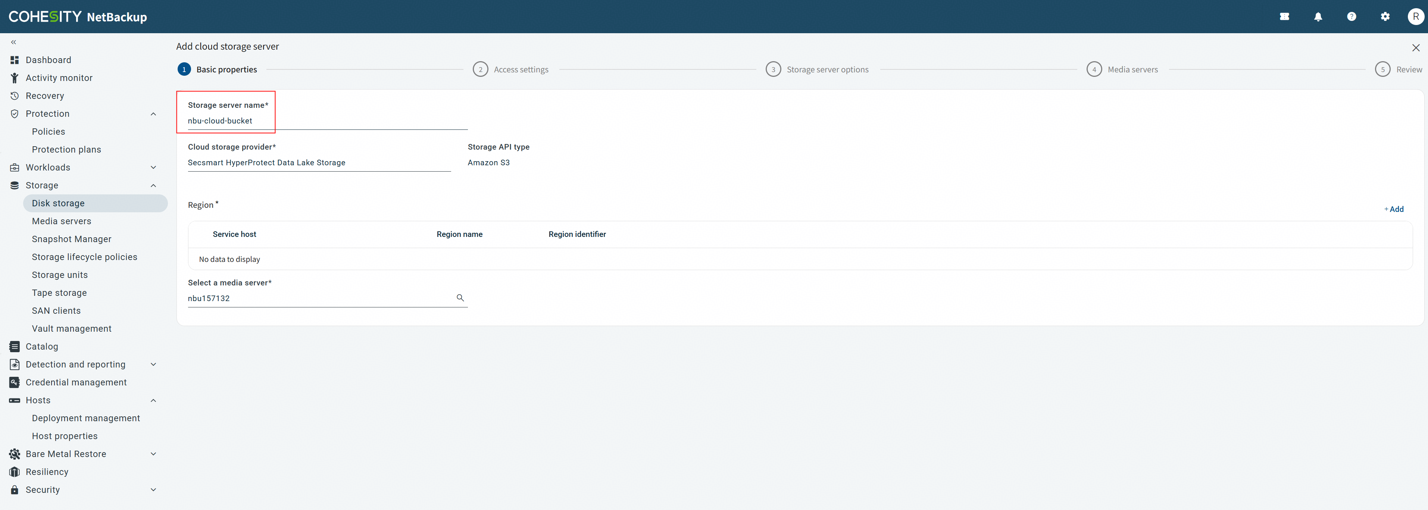
Task: Open Deployment management
Action: 86,418
